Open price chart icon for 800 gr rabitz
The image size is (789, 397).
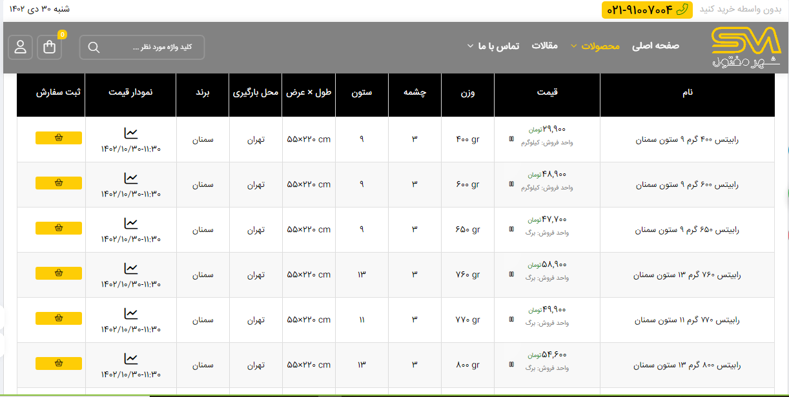(x=131, y=359)
